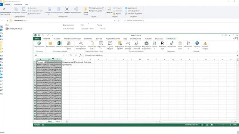239x134 pixels.
Task: Click Скрыть Модули icon
Action: click(x=110, y=43)
